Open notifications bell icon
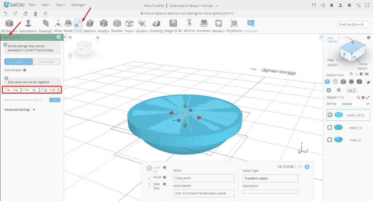The height and width of the screenshot is (201, 373). 331,5
